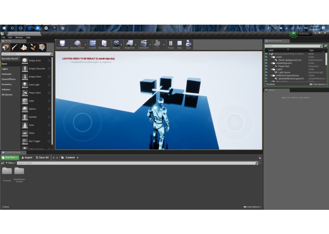Eject from the player controller

188,45
